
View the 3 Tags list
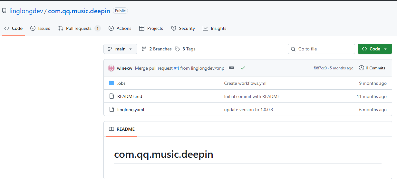coord(185,49)
